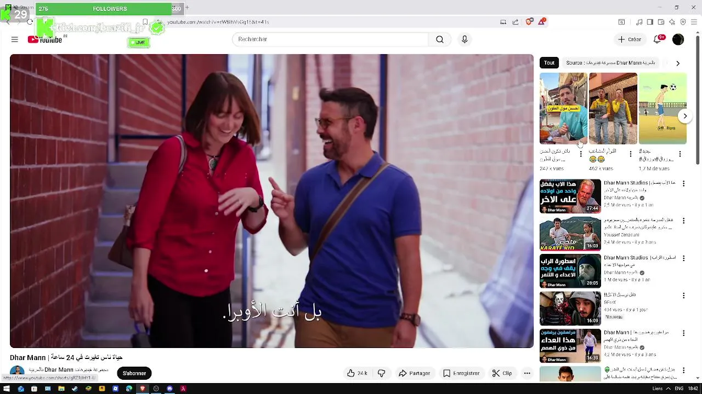Open options for the 14:39 video
This screenshot has width=702, height=394.
click(683, 333)
